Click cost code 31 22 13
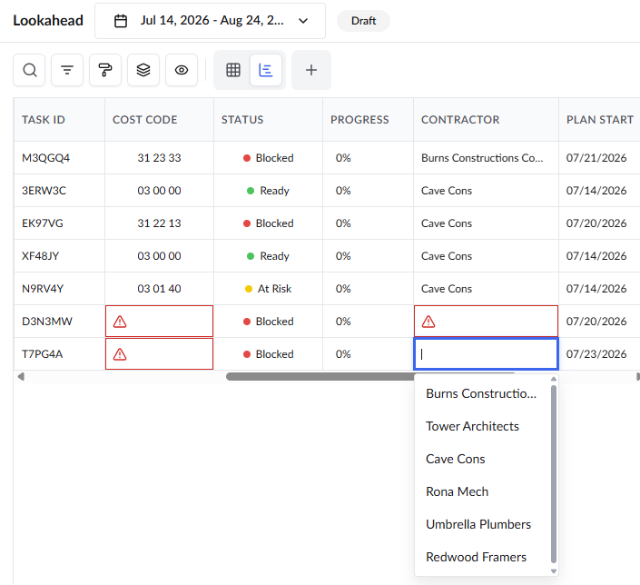 pyautogui.click(x=159, y=223)
